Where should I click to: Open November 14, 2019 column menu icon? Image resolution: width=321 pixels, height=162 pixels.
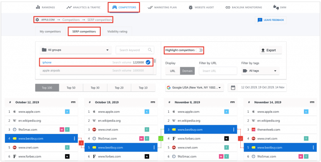pyautogui.click(x=312, y=102)
